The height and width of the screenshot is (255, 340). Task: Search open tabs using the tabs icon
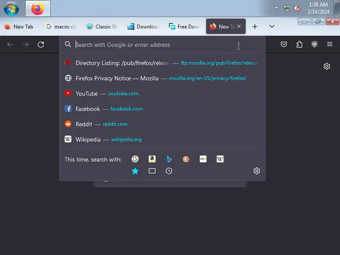click(x=152, y=171)
